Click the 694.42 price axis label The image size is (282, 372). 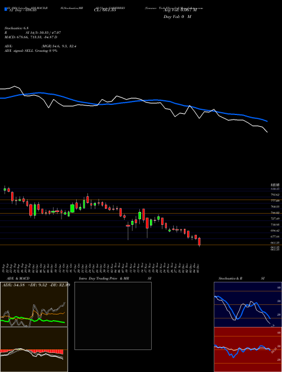click(275, 231)
